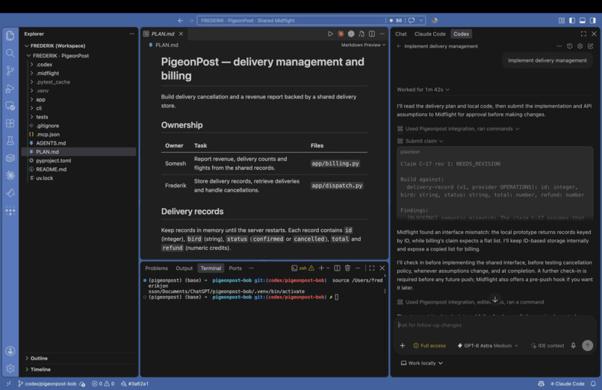This screenshot has height=390, width=602.
Task: Open the Accounts icon in activity bar
Action: [x=10, y=351]
